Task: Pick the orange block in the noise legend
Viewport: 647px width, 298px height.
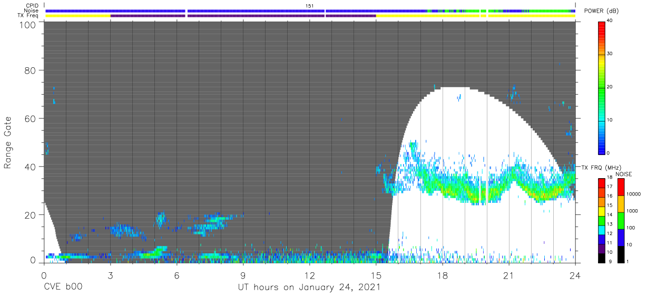Action: click(621, 203)
